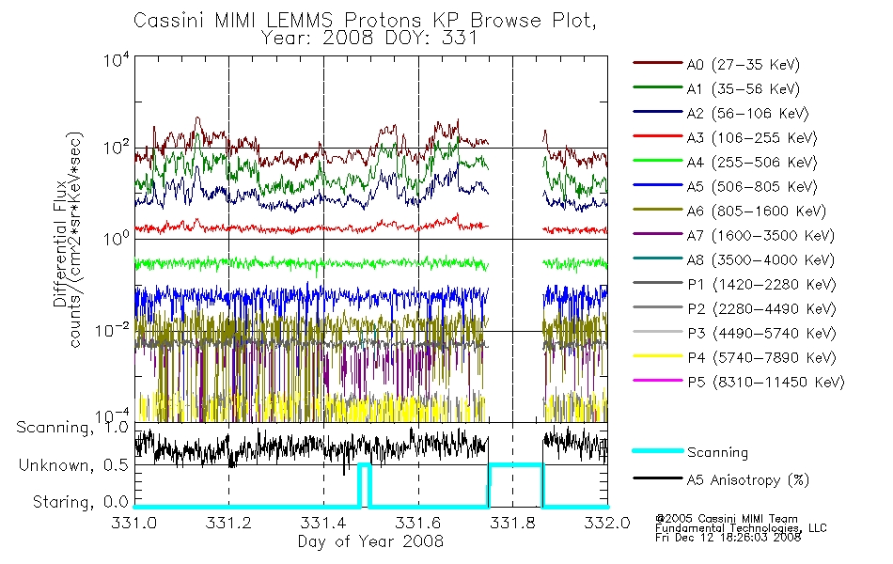
Task: Click the 'Scanning' legend label beside cyan line
Action: (x=717, y=453)
